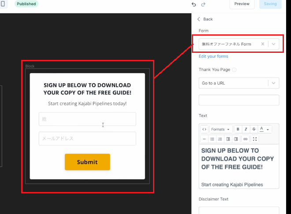Viewport: 291px width, 214px height.
Task: Go Back to previous panel
Action: tap(205, 19)
